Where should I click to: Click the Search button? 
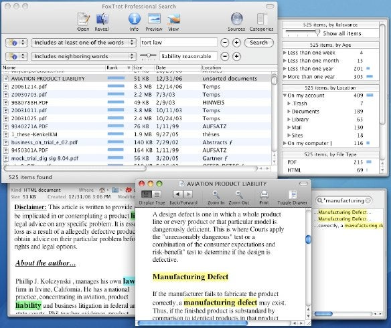pos(258,43)
